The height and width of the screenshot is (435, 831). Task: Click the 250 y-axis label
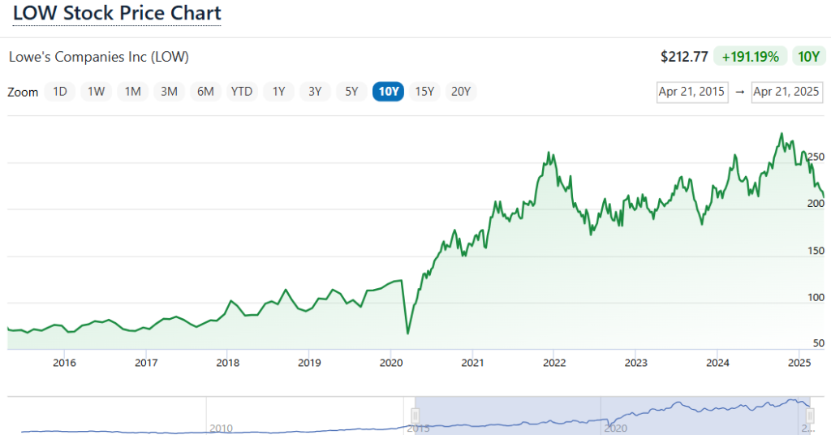pos(816,157)
